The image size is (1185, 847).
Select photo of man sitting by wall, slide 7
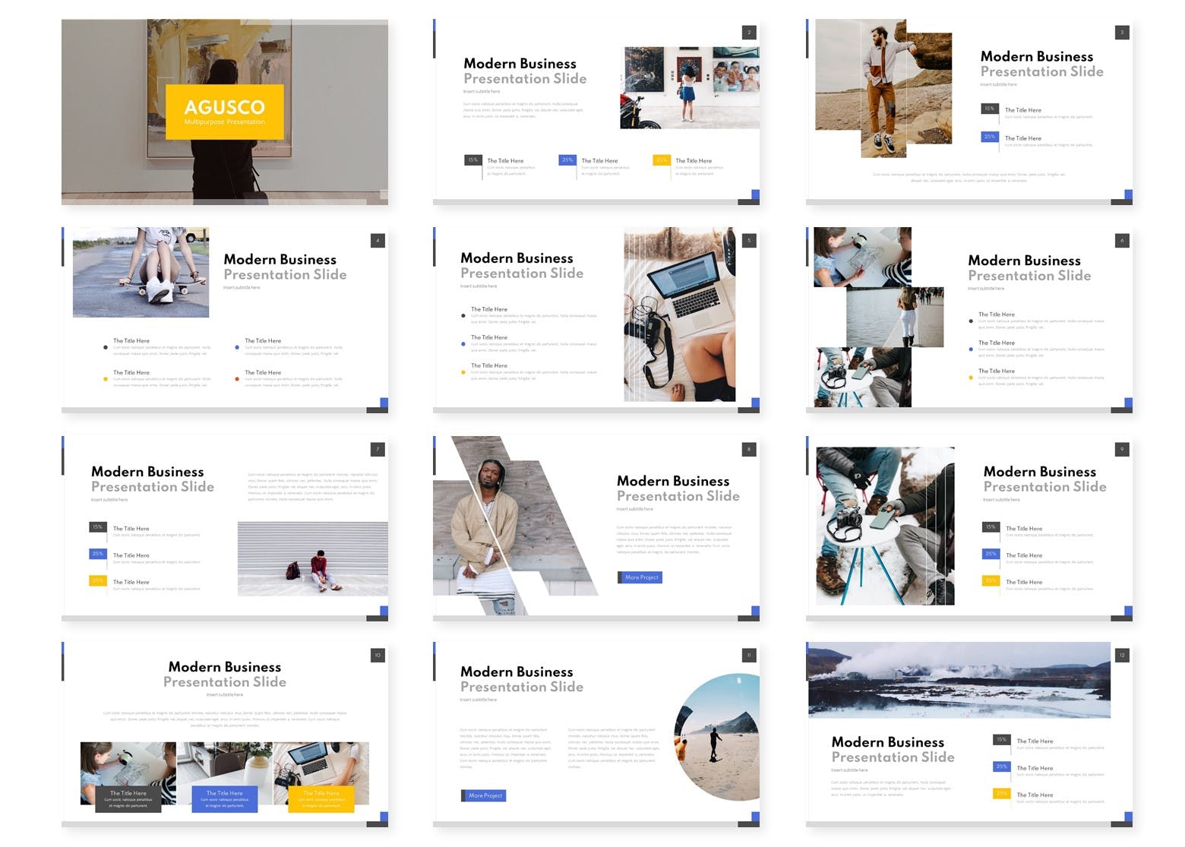click(312, 558)
